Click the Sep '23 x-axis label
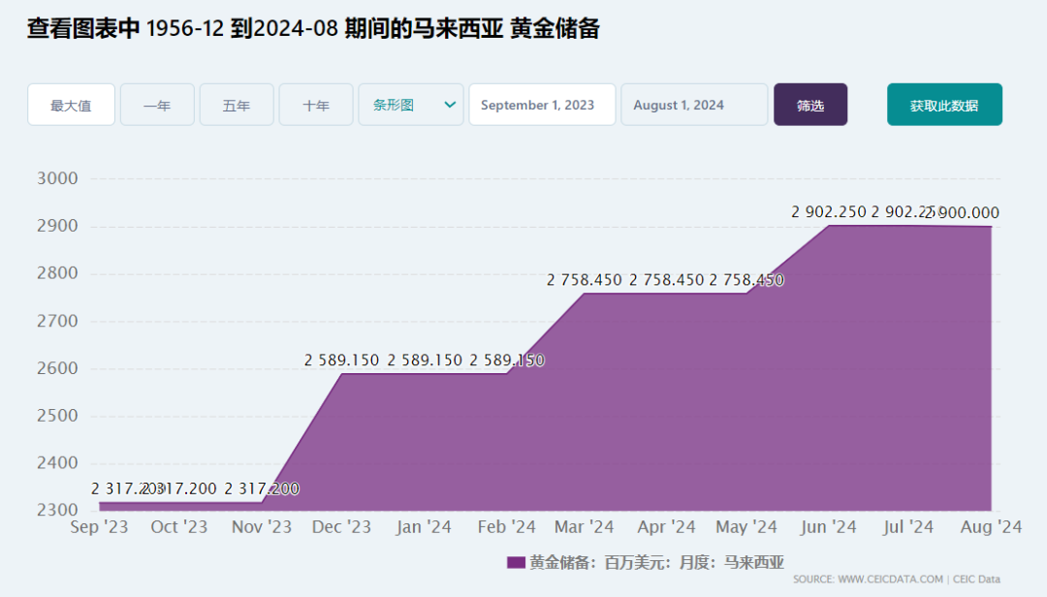The width and height of the screenshot is (1047, 597). pos(98,527)
